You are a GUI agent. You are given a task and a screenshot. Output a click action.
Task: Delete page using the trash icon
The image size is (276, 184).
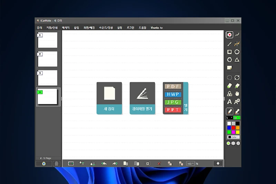57,164
